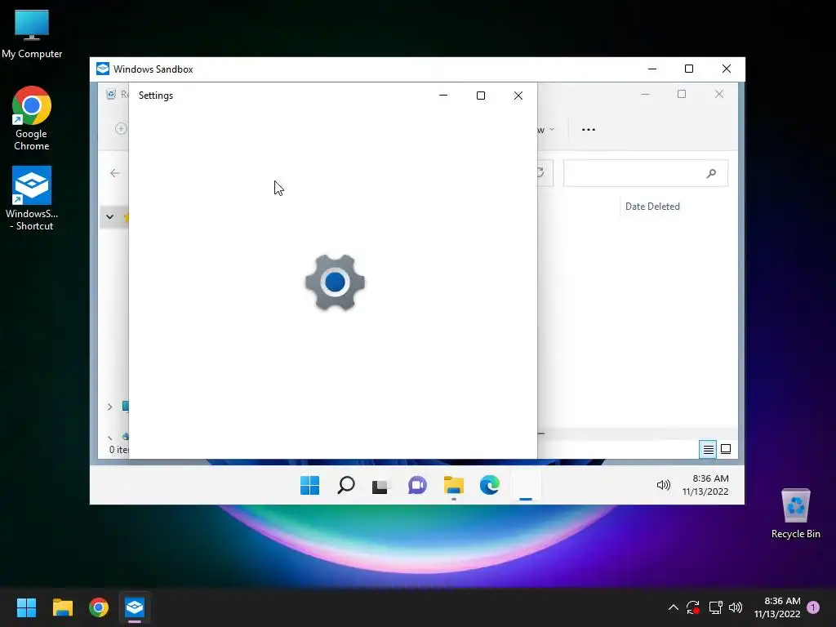Open the Recycle Bin on host desktop
The image size is (836, 627).
[x=795, y=514]
